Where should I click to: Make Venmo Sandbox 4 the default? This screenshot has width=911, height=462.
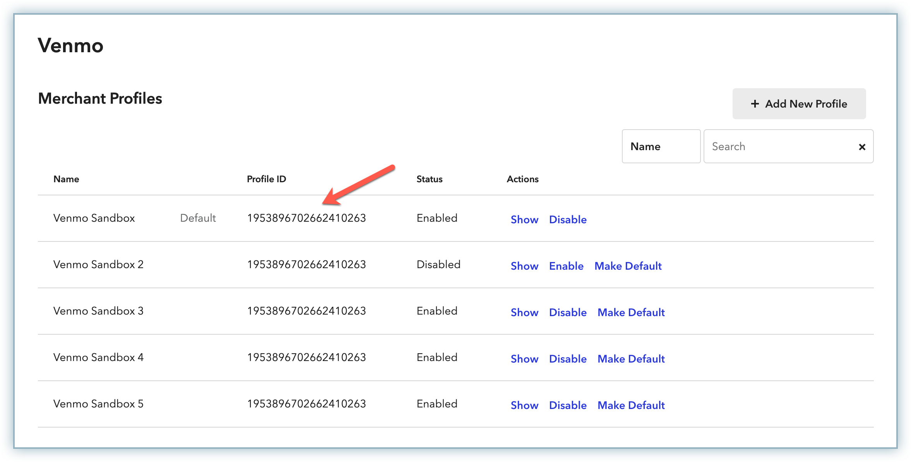631,359
